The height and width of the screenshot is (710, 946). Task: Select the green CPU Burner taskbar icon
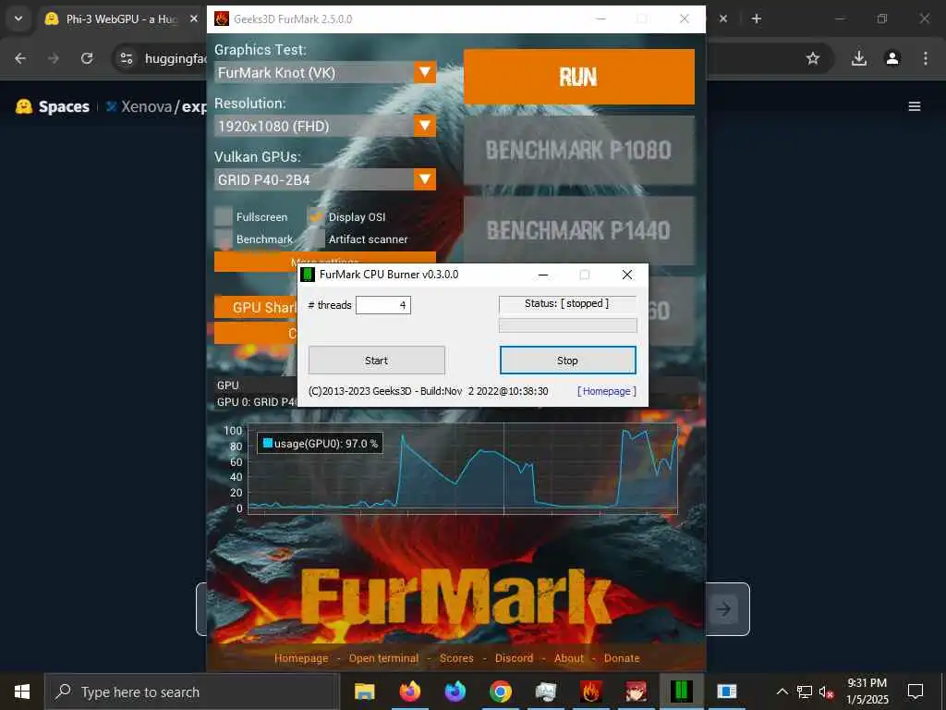681,691
